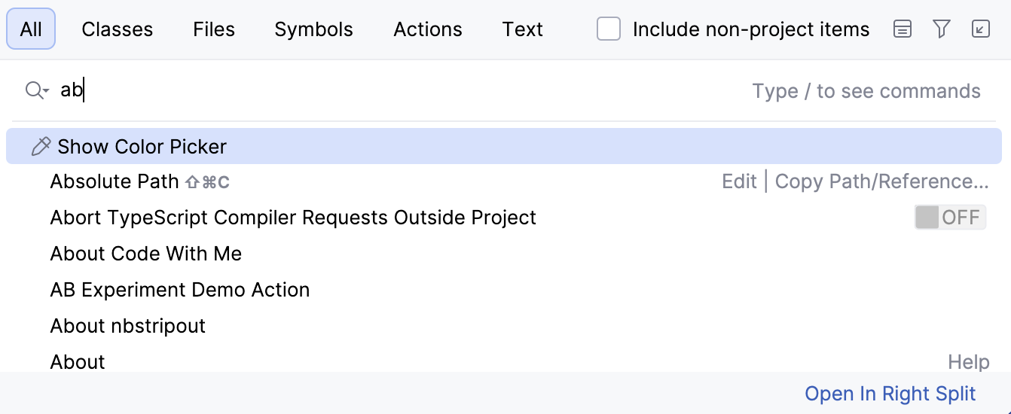Switch to the Text tab

coord(522,29)
